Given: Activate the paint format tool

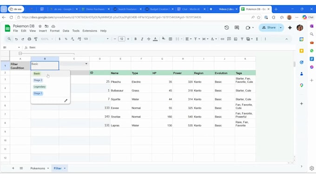Looking at the screenshot, I should tap(36, 39).
